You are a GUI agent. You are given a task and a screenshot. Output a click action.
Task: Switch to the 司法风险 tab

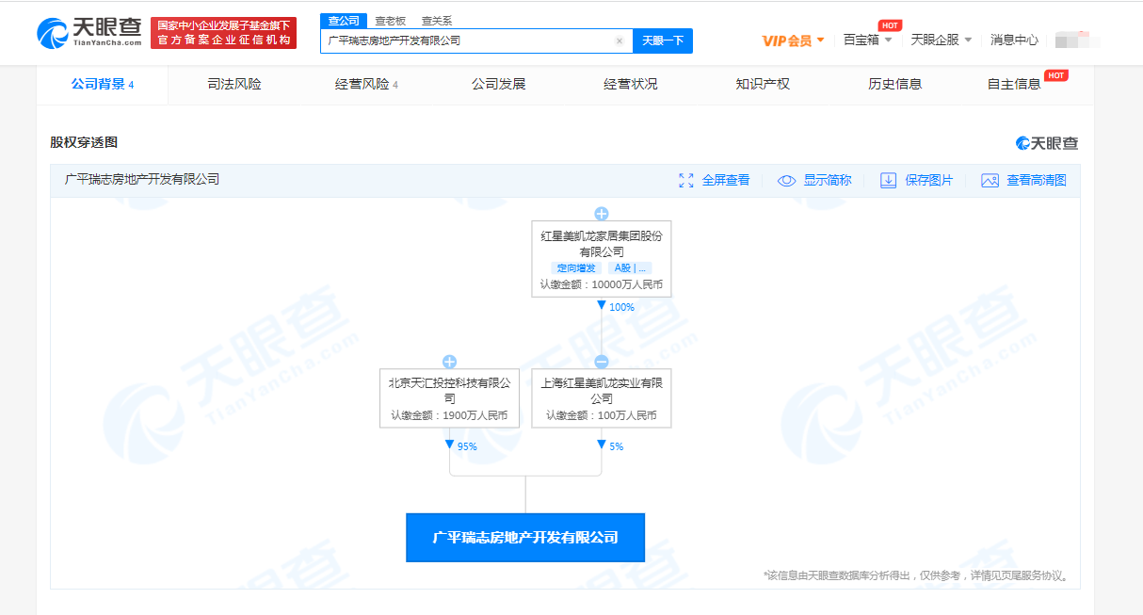[x=234, y=85]
